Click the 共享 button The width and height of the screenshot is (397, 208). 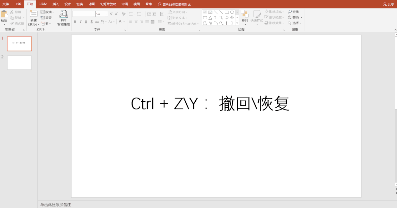point(389,4)
